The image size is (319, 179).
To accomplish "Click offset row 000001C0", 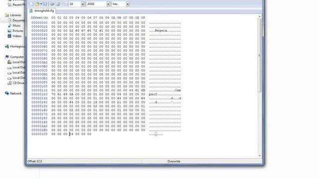I will click(x=39, y=134).
